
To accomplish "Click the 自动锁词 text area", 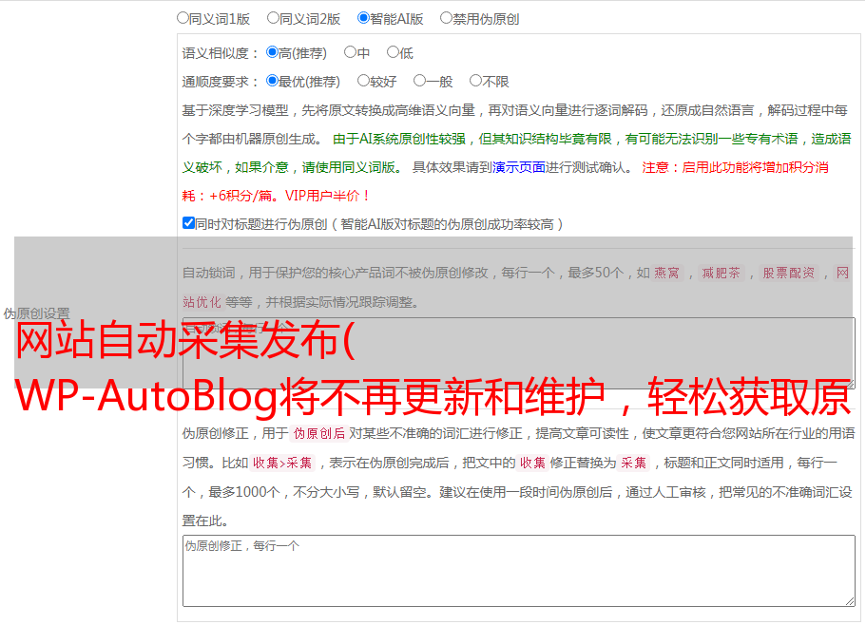I will tap(519, 353).
